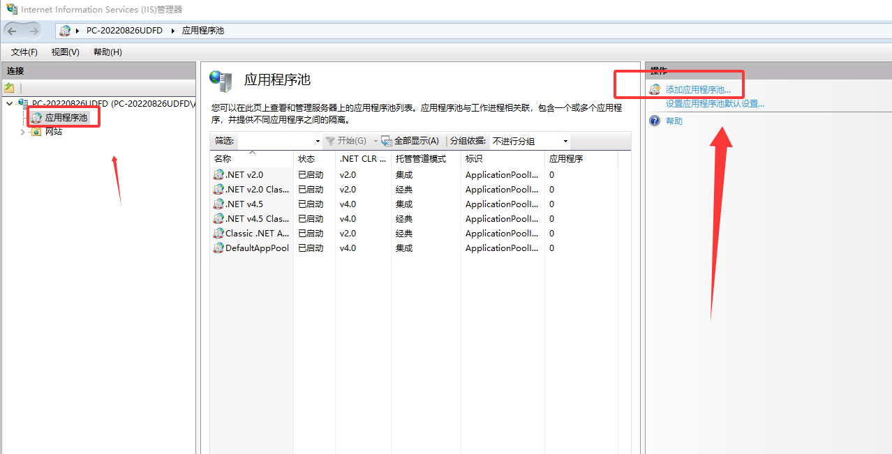Select the 网站 tree item
The image size is (892, 454).
tap(54, 132)
